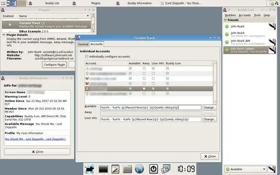
Task: Click buddy icon thumbnail on John Roark Jabber row
Action: coord(272,50)
